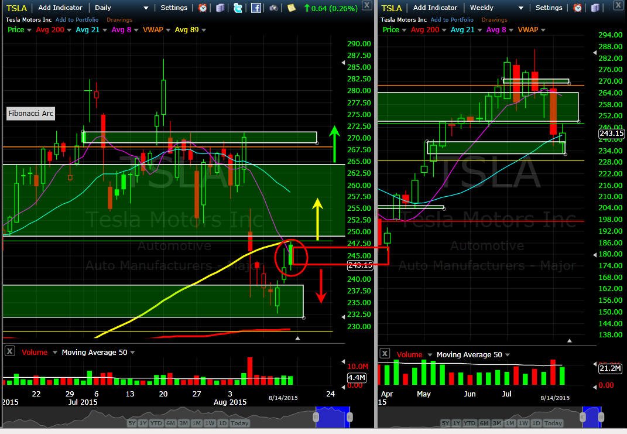Select the 1W range in Daily chart

click(210, 423)
